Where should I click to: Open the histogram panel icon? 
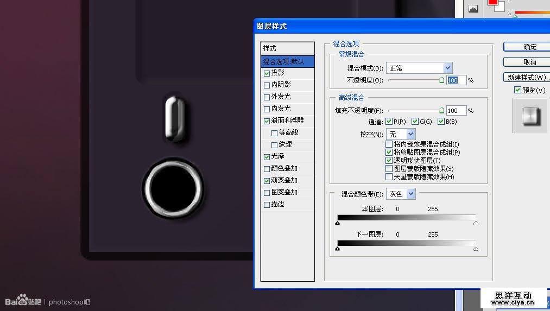click(472, 8)
